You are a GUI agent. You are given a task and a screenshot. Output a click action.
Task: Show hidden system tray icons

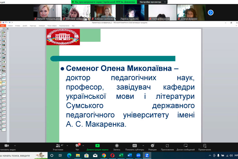point(210,156)
